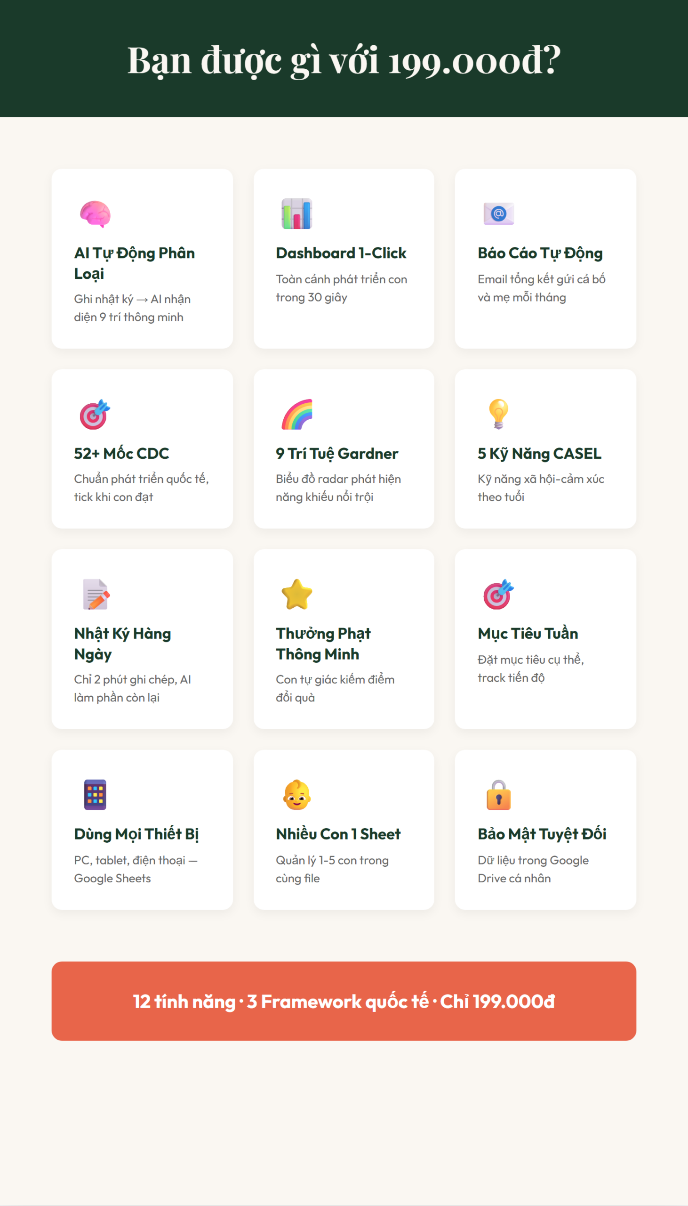The height and width of the screenshot is (1206, 688).
Task: Click the page heading Bạn được gì với 199.000đ?
Action: click(344, 60)
